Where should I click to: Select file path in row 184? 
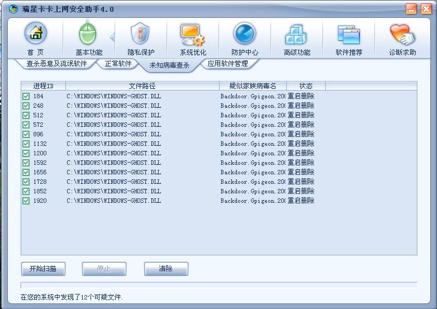coord(113,97)
